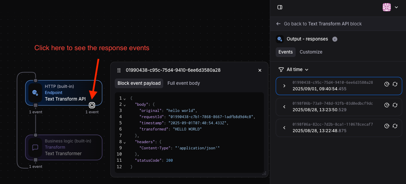The height and width of the screenshot is (184, 406).
Task: Select event 0198f06b-73a9-748d-92fb-03d0edbcf9dc
Action: click(339, 107)
